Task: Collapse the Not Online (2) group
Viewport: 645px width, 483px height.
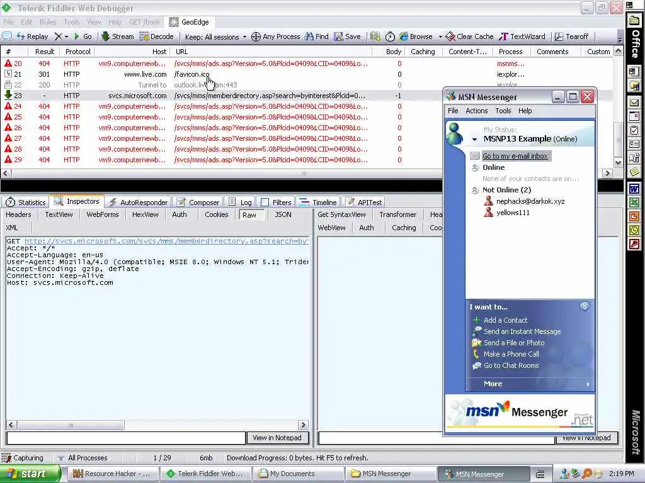Action: click(x=475, y=190)
